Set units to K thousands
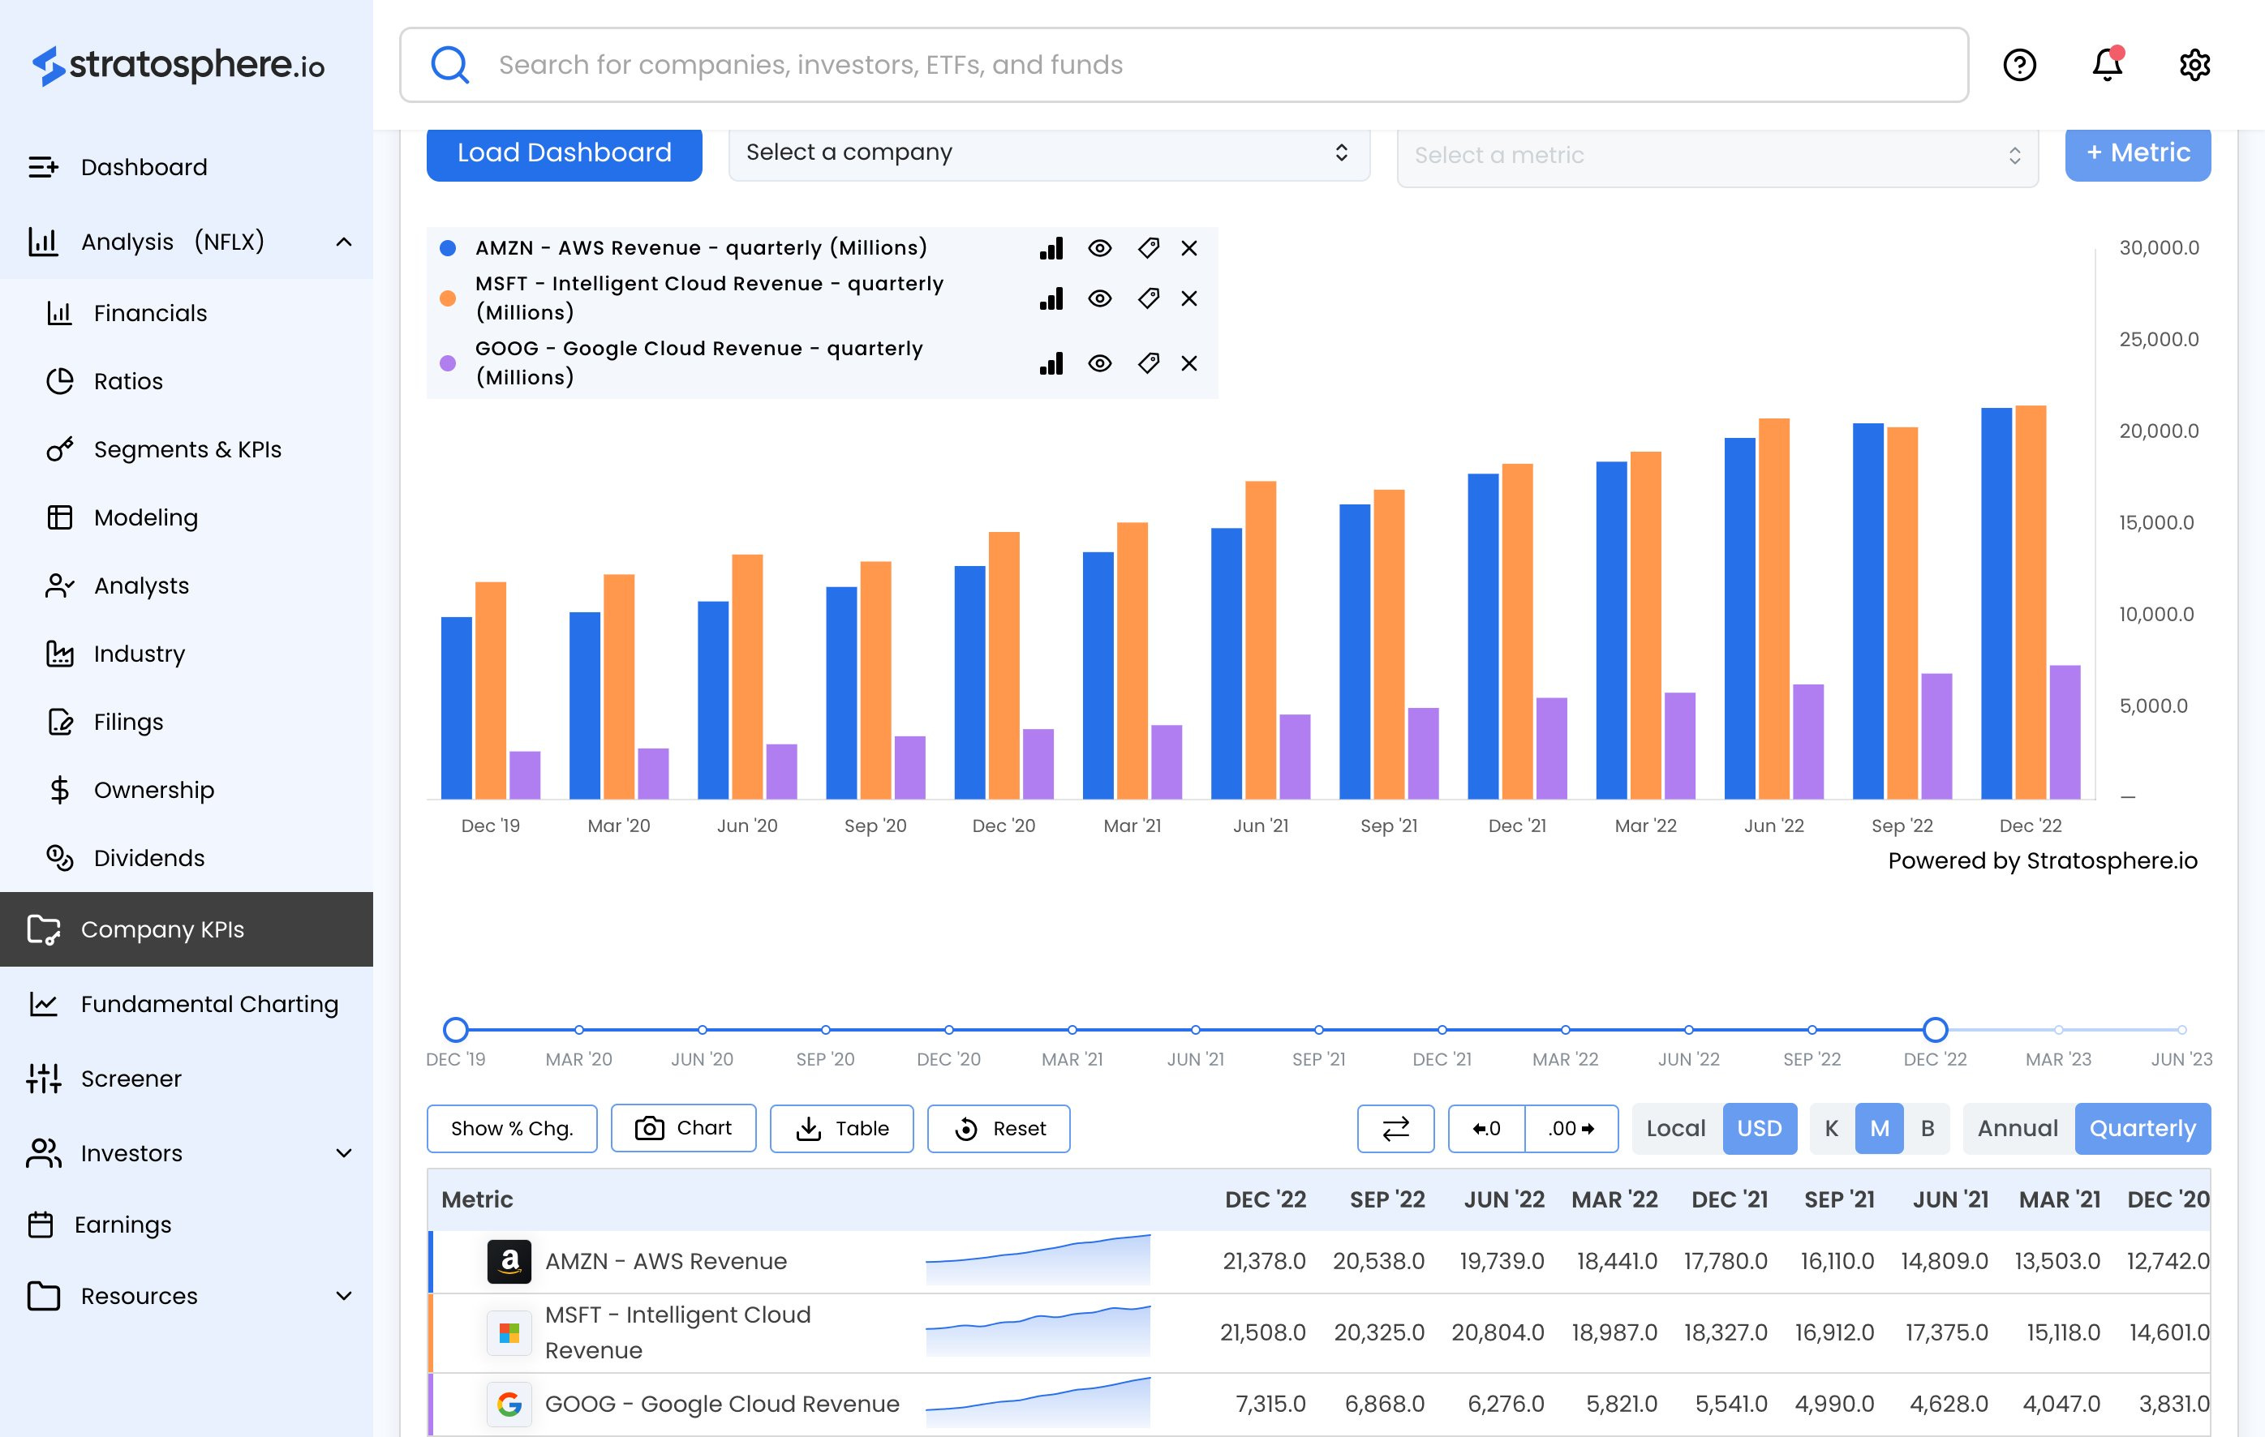The width and height of the screenshot is (2265, 1437). click(x=1831, y=1129)
